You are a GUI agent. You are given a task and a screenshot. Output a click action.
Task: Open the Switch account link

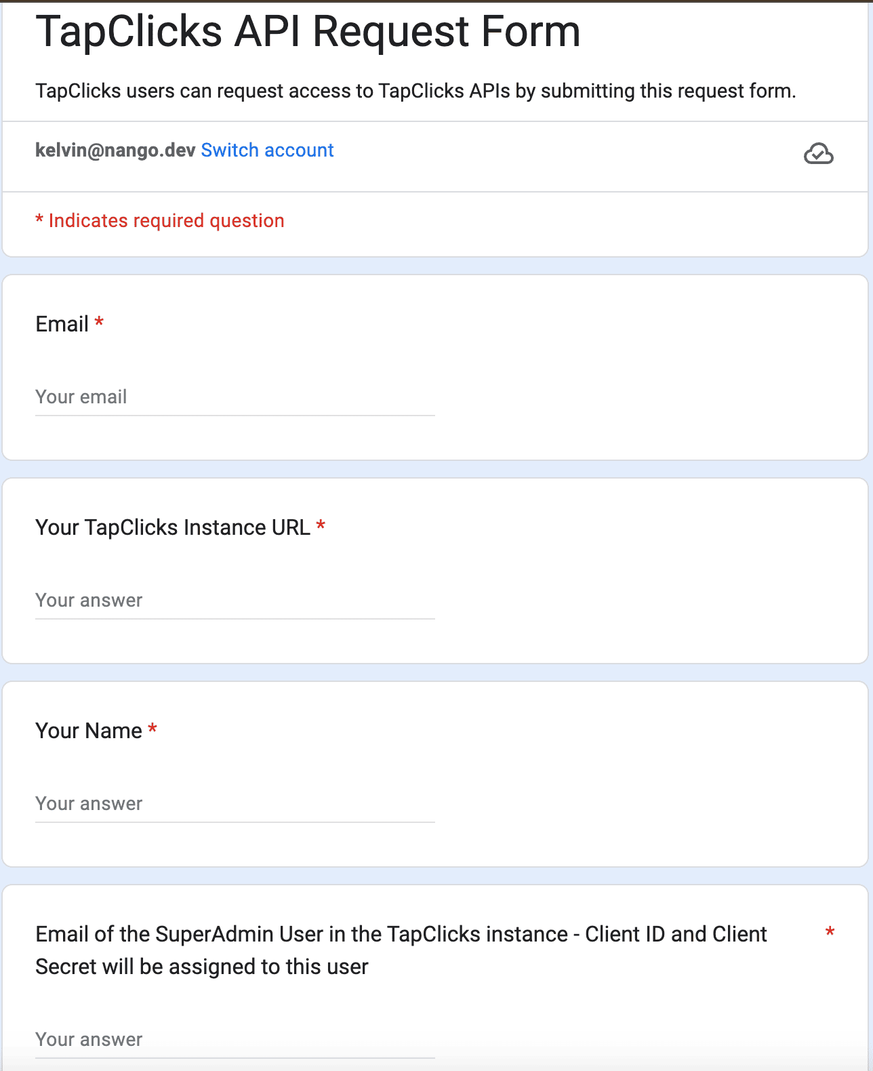coord(267,150)
